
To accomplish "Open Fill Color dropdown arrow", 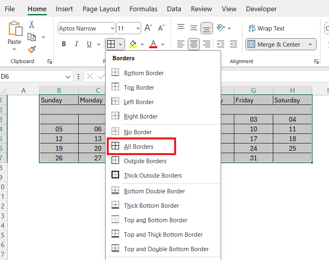I will click(142, 44).
